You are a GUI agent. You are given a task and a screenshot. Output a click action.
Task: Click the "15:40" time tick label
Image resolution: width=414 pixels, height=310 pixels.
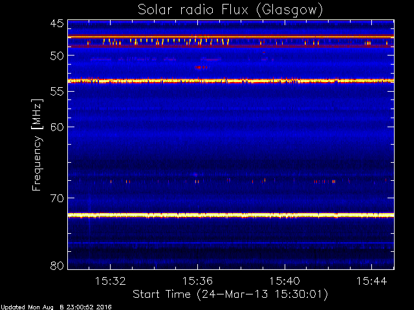[285, 281]
